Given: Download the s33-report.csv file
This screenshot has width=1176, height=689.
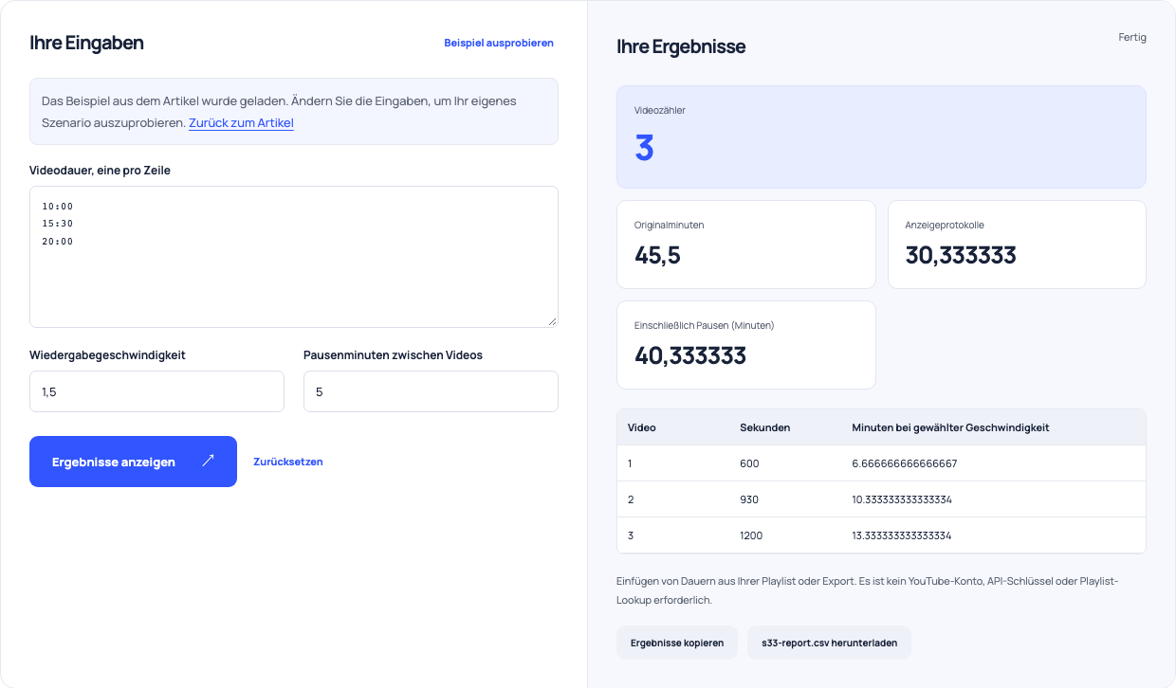Looking at the screenshot, I should [x=829, y=643].
